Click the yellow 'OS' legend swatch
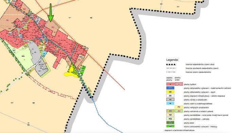Image resolution: width=233 pixels, height=133 pixels. (x=170, y=92)
